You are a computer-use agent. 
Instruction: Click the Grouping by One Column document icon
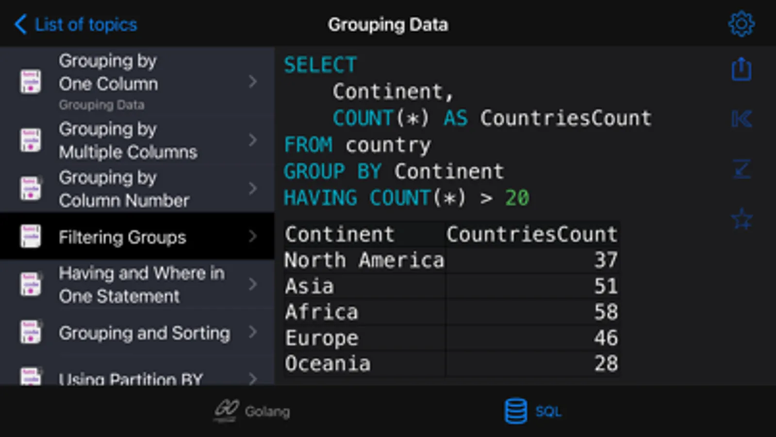click(31, 82)
